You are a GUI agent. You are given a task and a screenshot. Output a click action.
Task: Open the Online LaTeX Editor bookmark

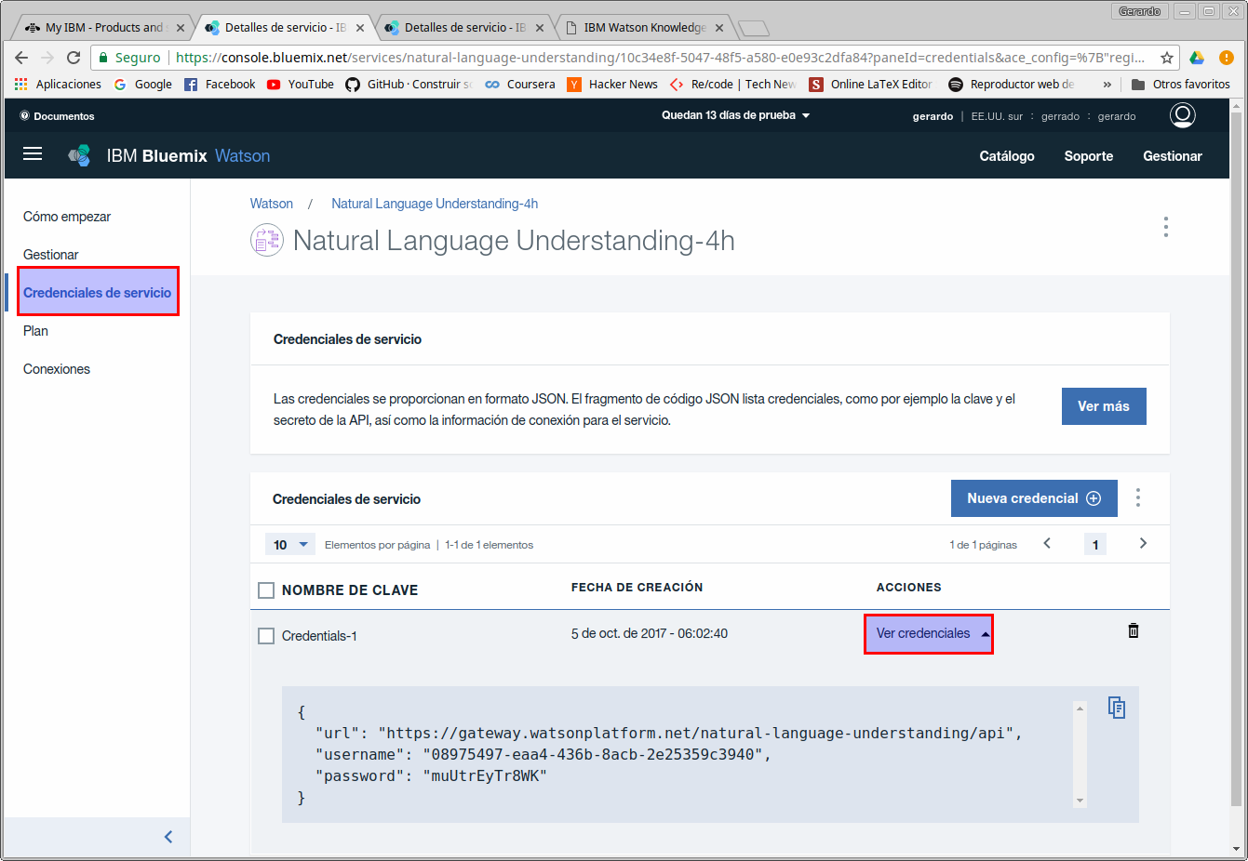(871, 84)
